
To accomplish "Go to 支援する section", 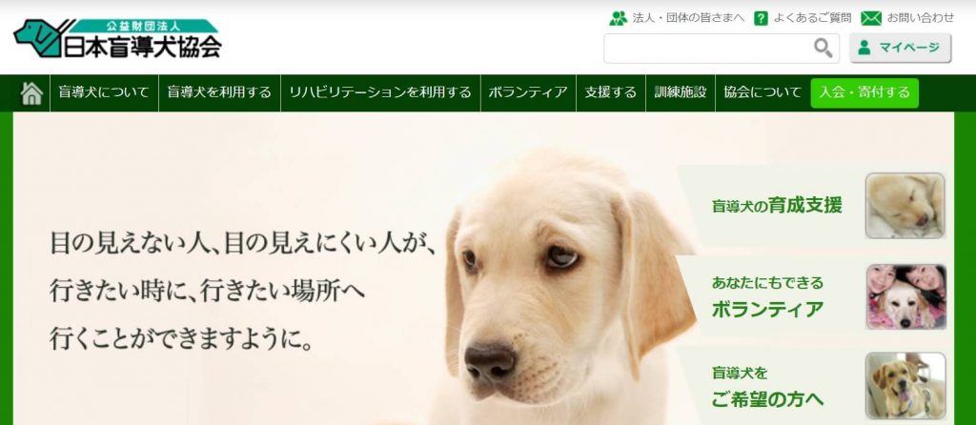I will click(x=611, y=92).
